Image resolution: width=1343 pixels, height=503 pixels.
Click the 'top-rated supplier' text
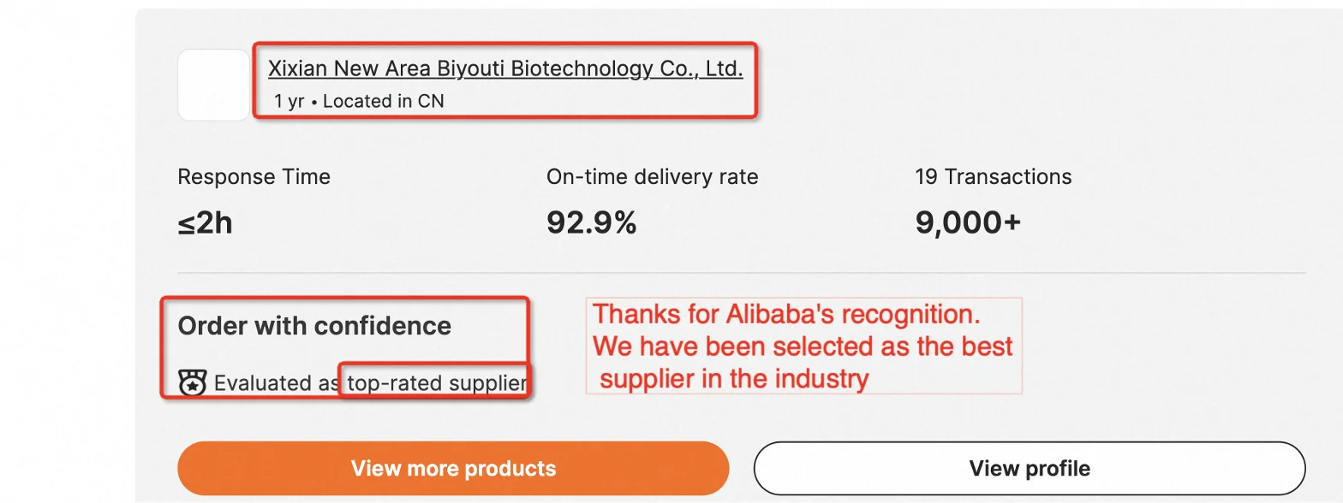click(436, 383)
